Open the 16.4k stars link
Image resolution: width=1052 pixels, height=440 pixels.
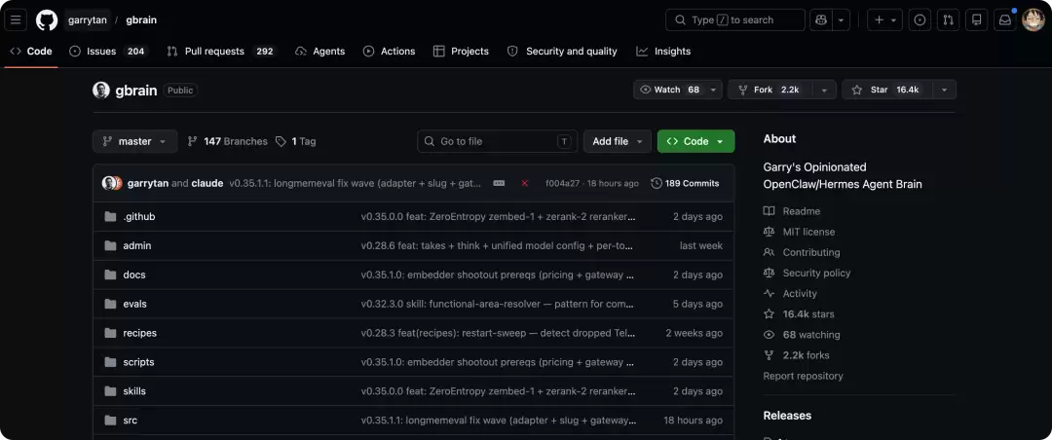coord(799,313)
